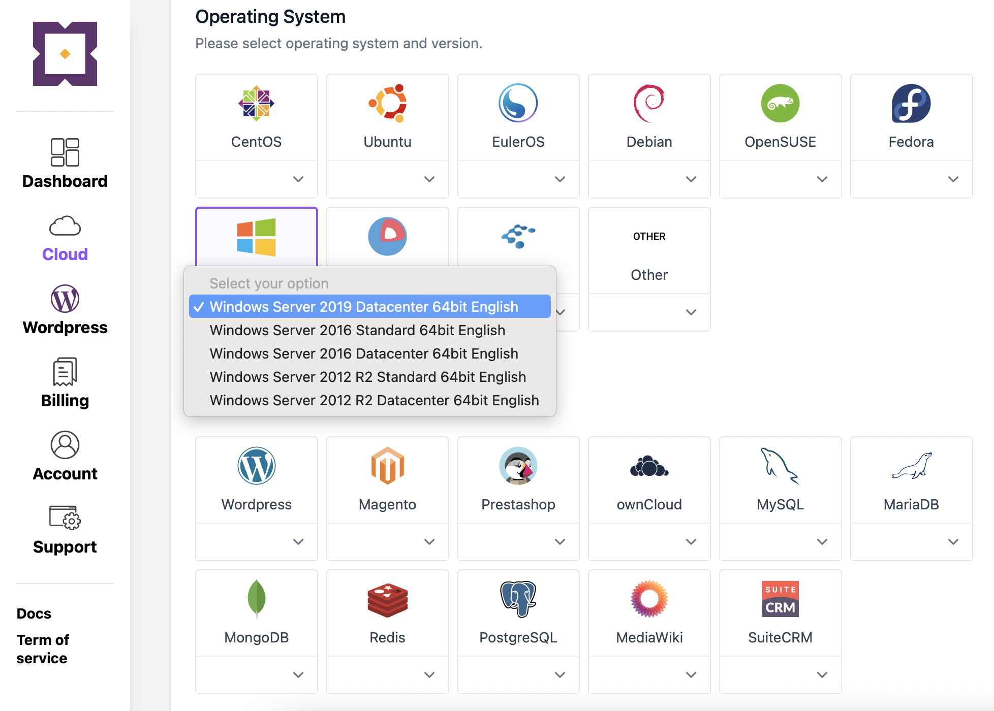The height and width of the screenshot is (711, 994).
Task: Expand the Magento version dropdown
Action: 388,542
